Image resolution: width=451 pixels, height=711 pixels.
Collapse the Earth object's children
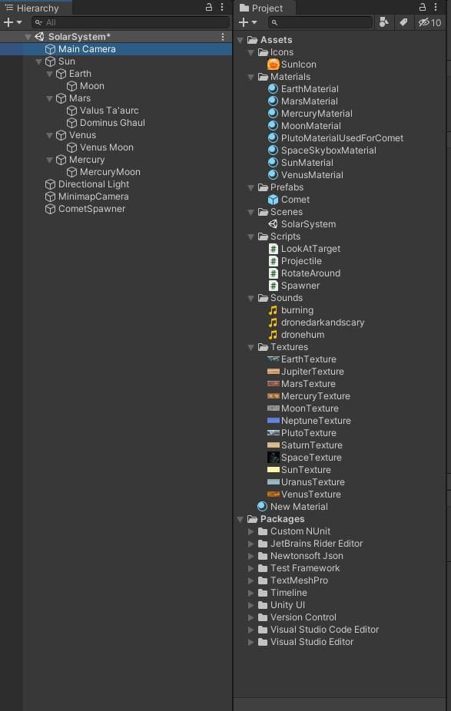pos(50,74)
